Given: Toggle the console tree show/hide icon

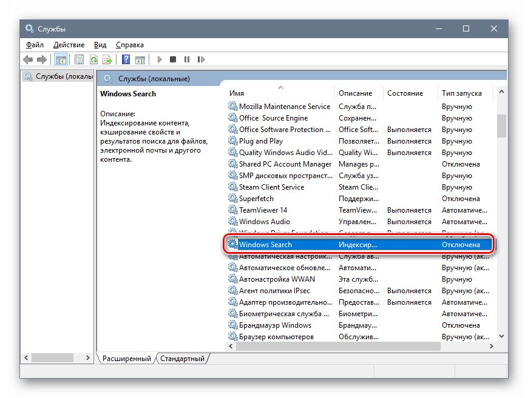Looking at the screenshot, I should point(61,59).
